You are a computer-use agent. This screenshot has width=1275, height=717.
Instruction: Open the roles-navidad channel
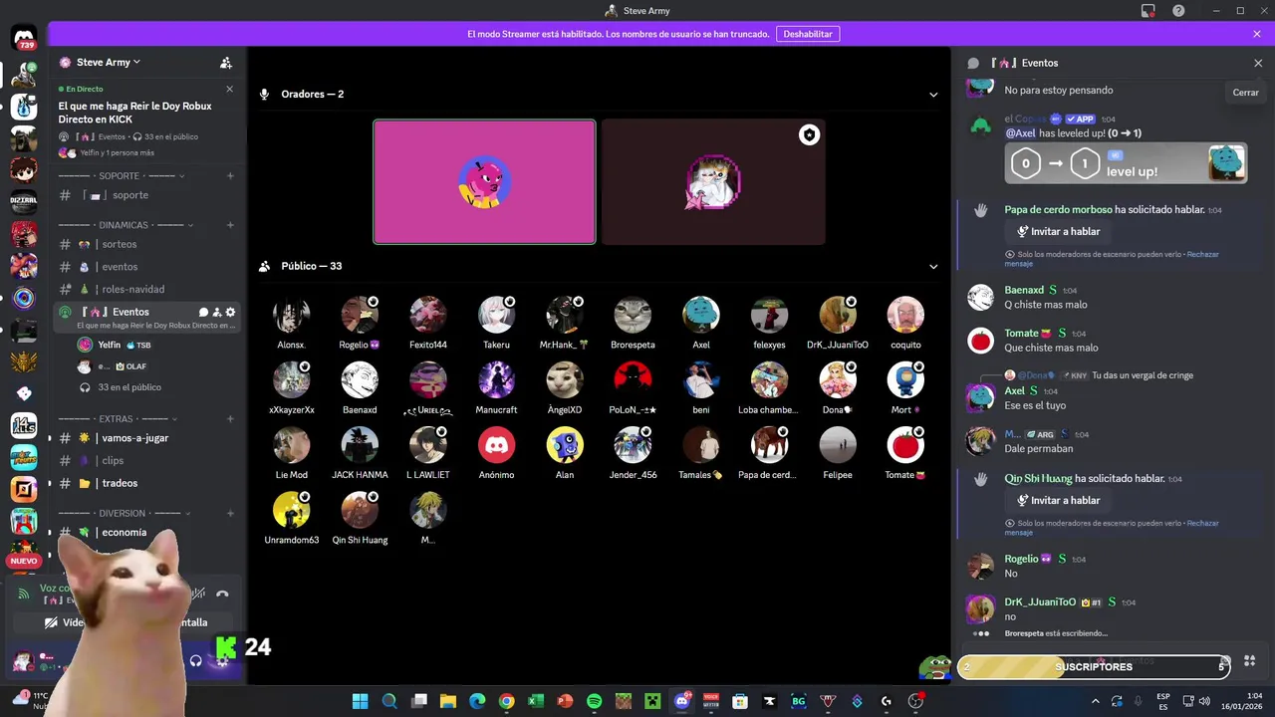coord(147,289)
